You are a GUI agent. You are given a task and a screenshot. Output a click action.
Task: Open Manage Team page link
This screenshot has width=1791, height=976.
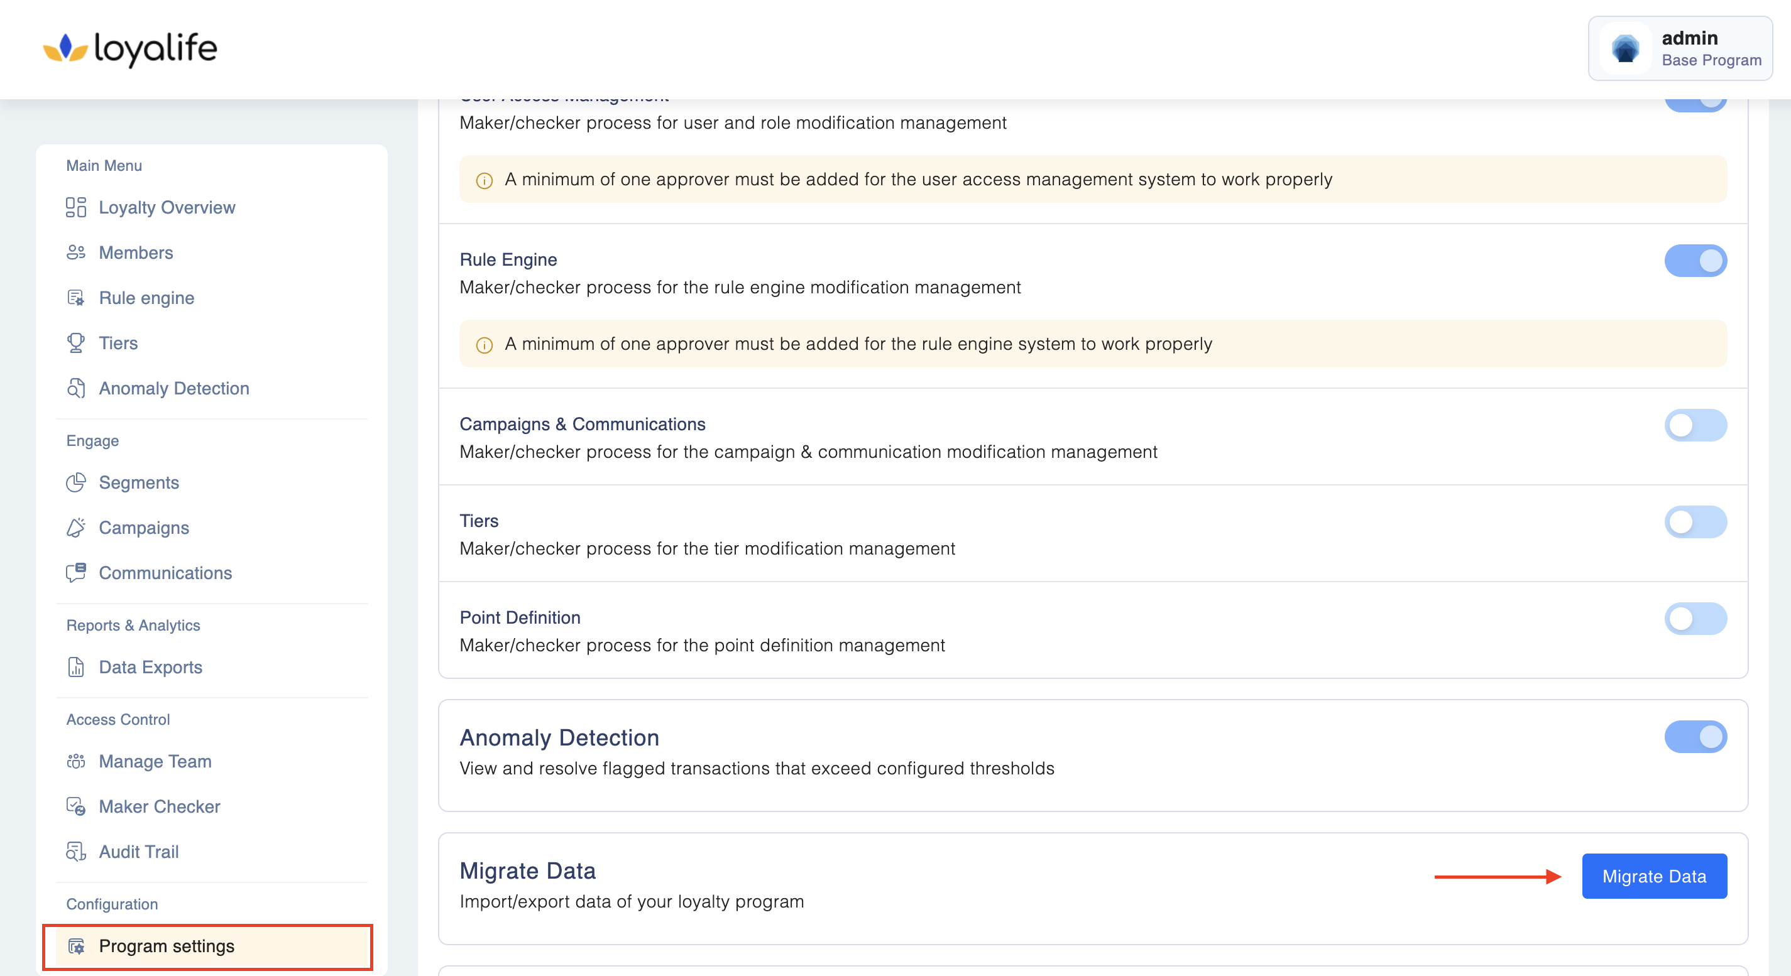pos(155,761)
